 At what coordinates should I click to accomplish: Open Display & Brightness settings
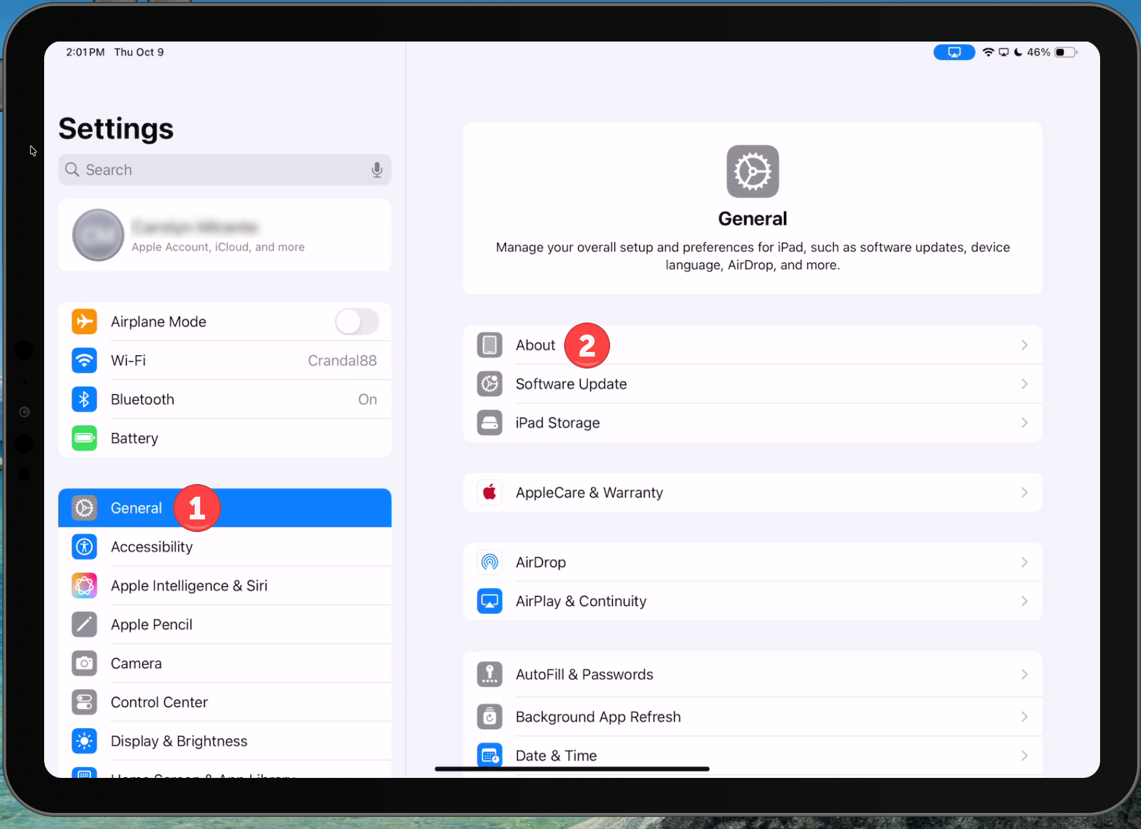(x=225, y=741)
